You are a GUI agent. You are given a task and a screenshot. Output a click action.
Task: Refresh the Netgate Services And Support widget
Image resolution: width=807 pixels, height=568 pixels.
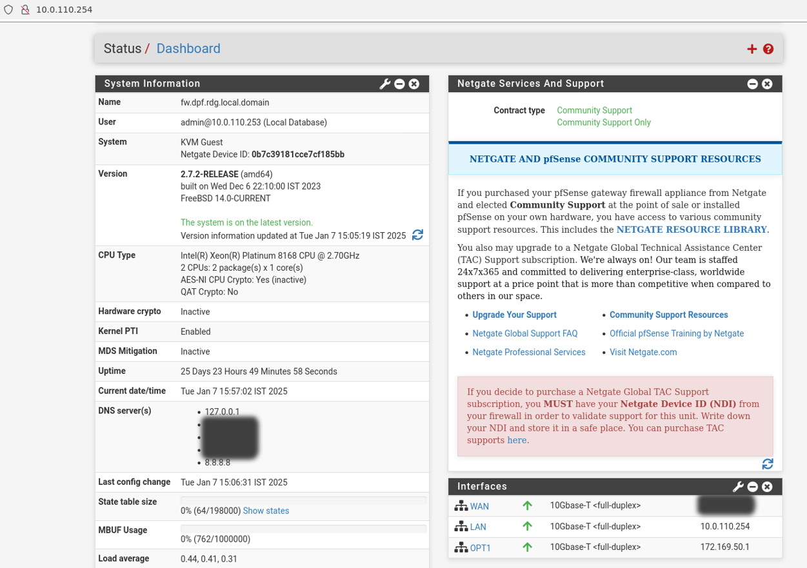coord(767,464)
